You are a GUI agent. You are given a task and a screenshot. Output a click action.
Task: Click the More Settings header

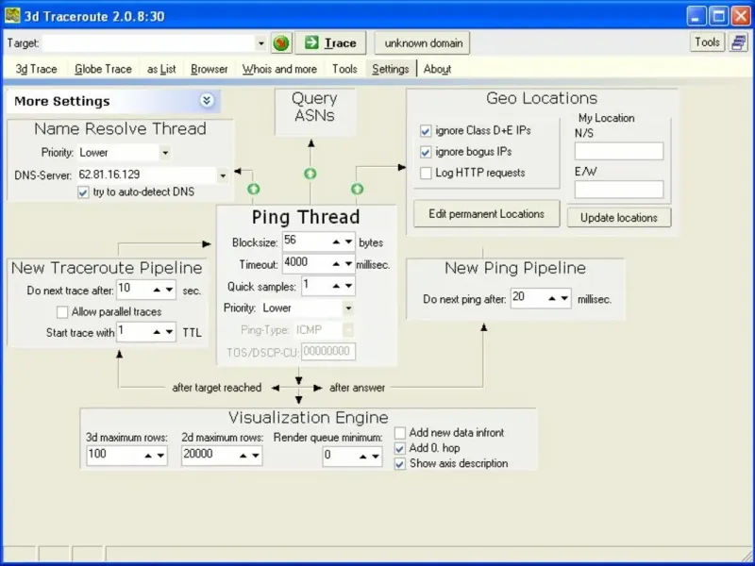tap(113, 101)
